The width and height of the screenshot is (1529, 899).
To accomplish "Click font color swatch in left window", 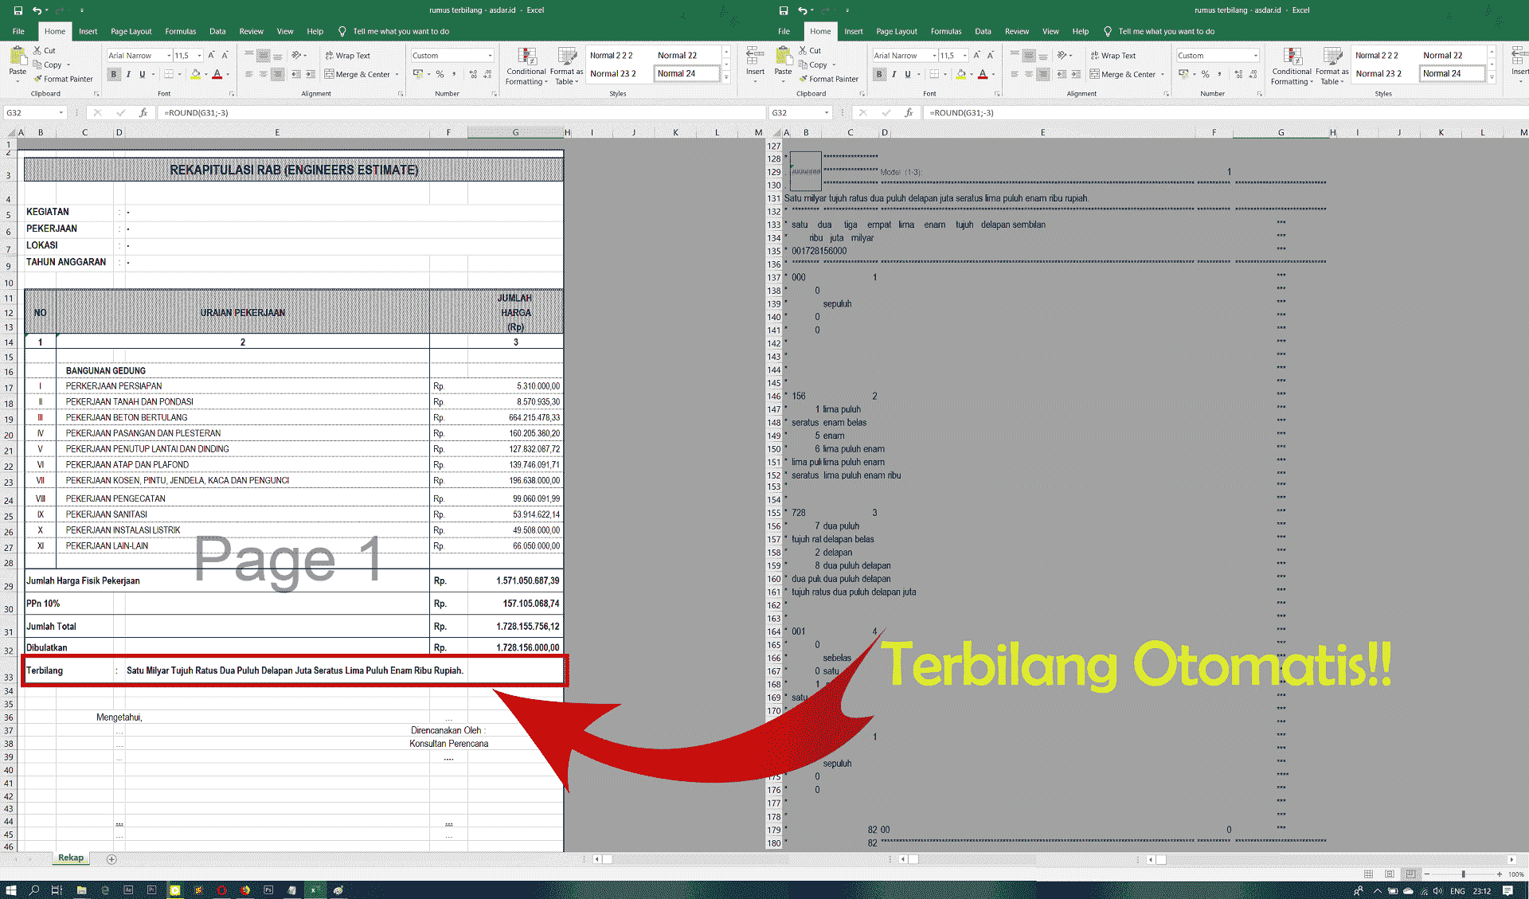I will [x=217, y=74].
